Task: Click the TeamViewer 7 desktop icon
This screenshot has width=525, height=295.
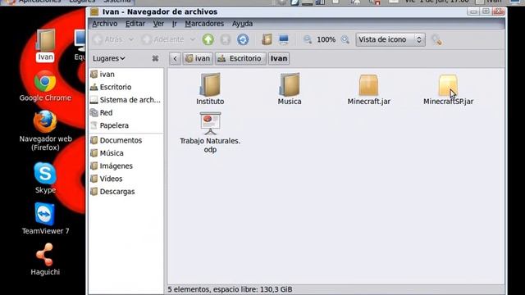Action: [45, 219]
